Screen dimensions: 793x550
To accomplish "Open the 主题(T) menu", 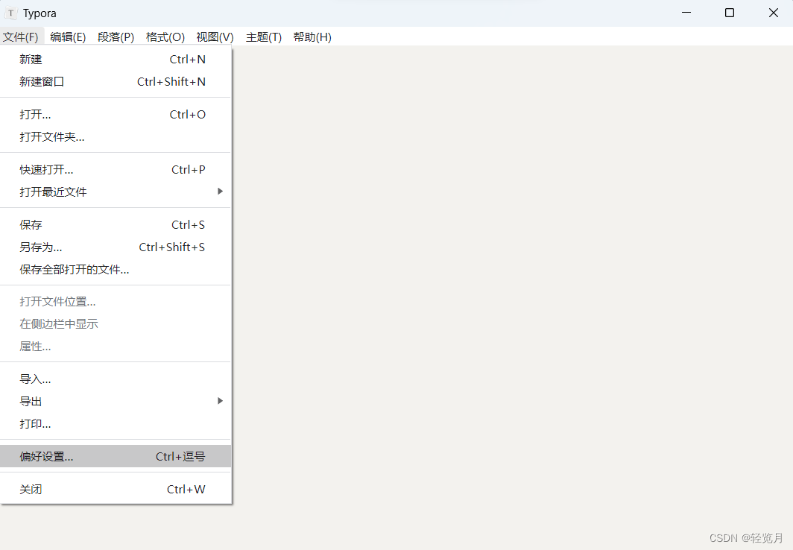I will (264, 37).
